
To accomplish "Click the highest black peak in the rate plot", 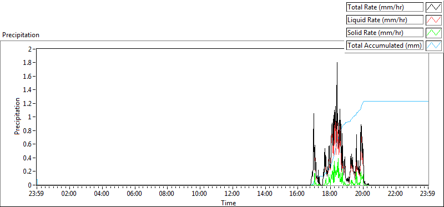I will tap(337, 63).
